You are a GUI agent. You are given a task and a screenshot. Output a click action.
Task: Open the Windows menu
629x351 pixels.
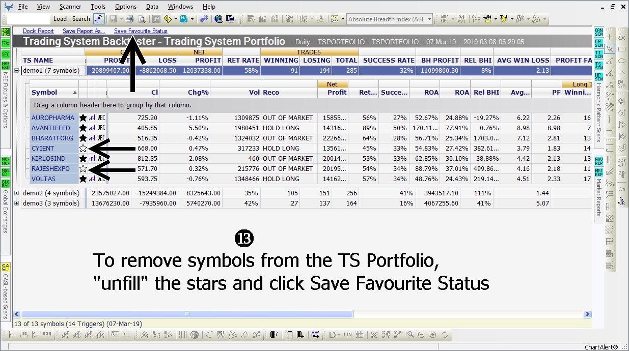[181, 7]
